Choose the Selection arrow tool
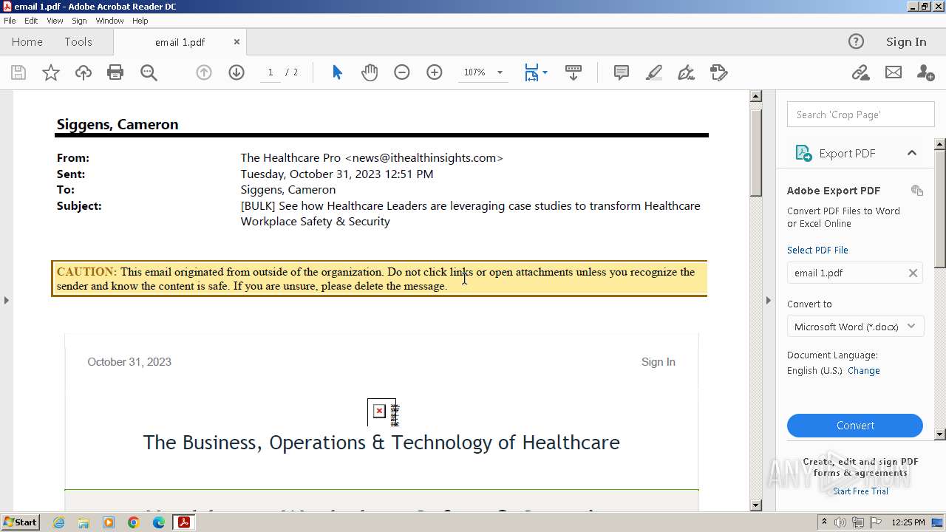Viewport: 946px width, 532px height. click(337, 72)
